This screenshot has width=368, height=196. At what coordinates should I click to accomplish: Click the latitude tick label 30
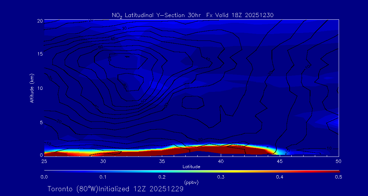coord(103,161)
